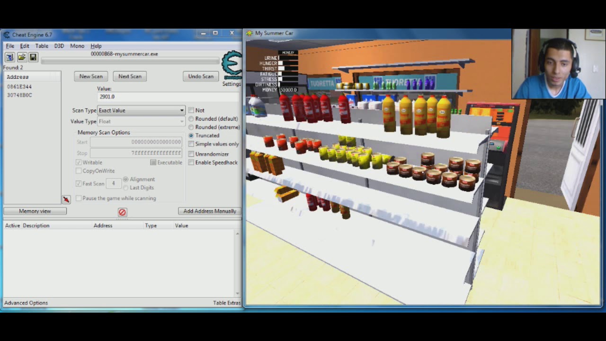
Task: Toggle the CopyOnWrite checkbox
Action: (79, 171)
